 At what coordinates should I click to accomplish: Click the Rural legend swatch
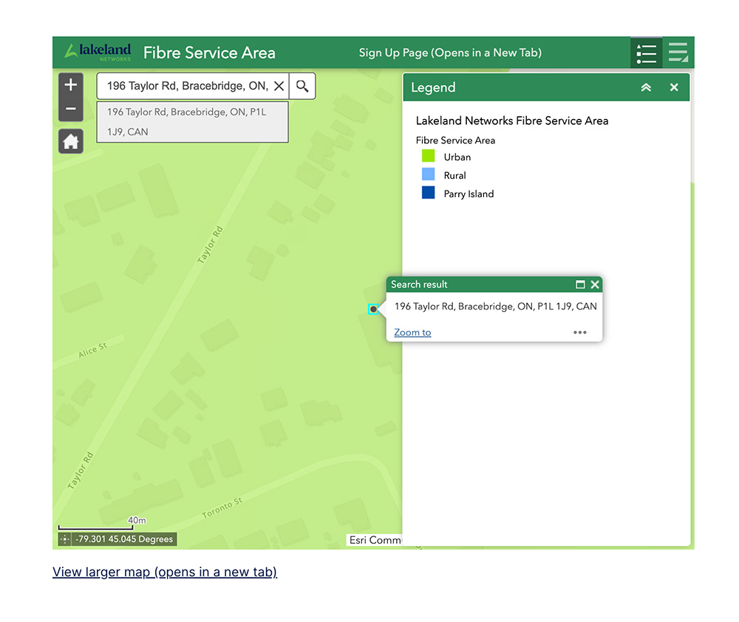(428, 174)
